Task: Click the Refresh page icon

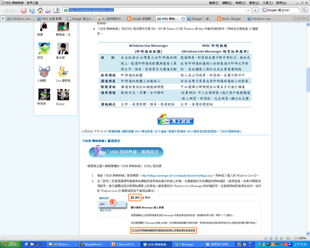Action: (32, 10)
